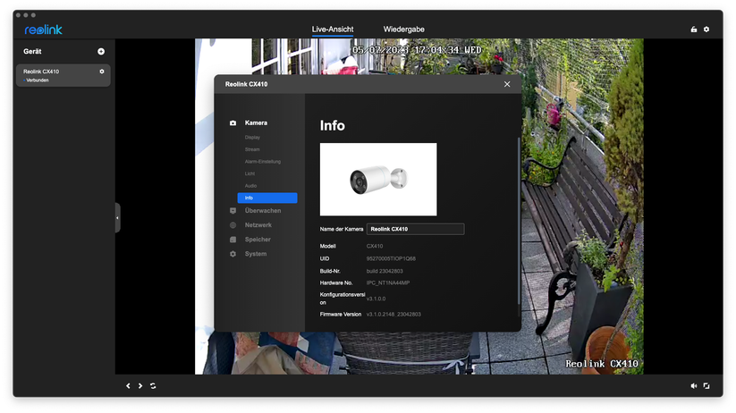
Task: Open Licht settings
Action: [250, 173]
